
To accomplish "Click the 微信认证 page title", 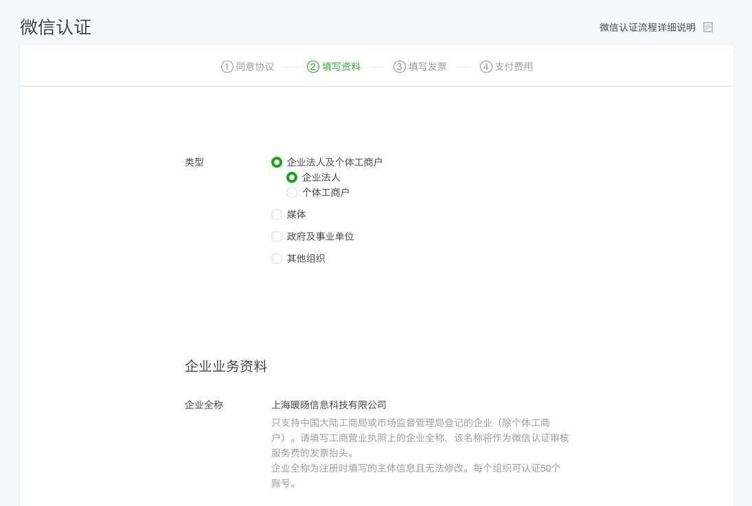I will click(x=55, y=27).
